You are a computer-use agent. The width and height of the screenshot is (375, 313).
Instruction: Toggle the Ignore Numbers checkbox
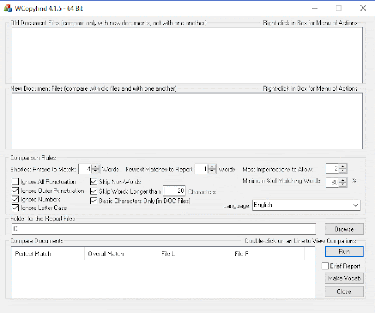[x=15, y=200]
